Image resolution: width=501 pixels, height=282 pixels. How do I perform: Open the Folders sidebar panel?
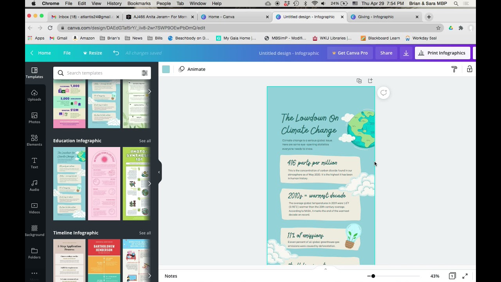click(x=34, y=253)
